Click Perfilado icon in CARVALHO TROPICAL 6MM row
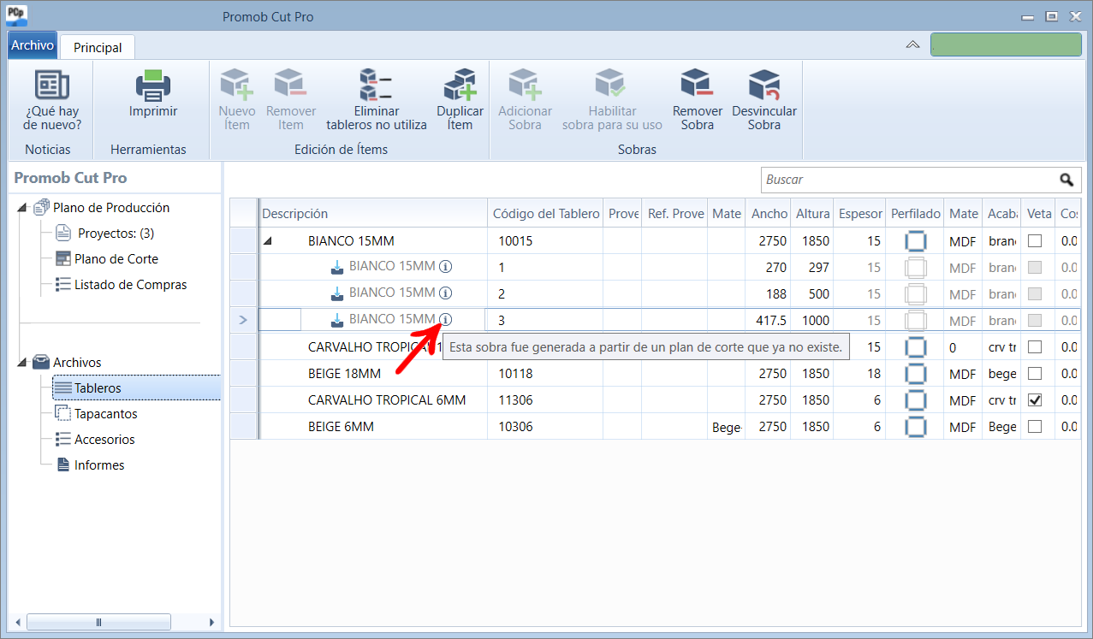1093x639 pixels. click(x=916, y=400)
